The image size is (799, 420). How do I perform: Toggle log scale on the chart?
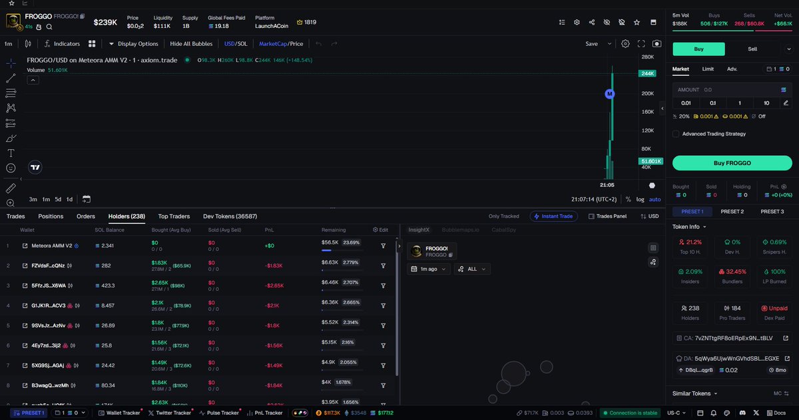[640, 199]
